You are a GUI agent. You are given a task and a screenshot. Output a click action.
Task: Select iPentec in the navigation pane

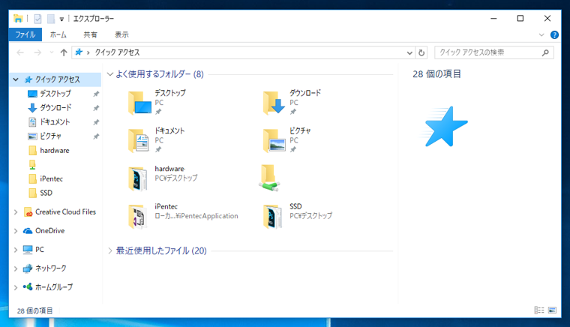(51, 178)
